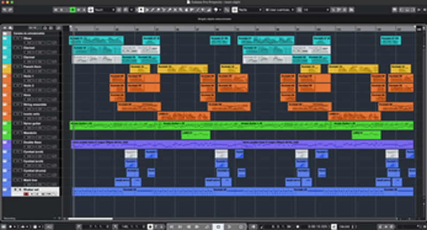Select the Mandolin track

pyautogui.click(x=36, y=135)
